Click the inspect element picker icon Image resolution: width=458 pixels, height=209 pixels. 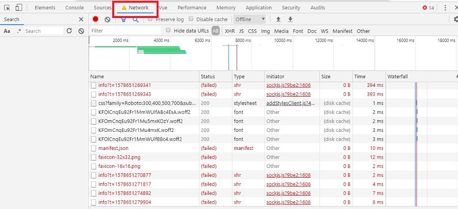[x=7, y=8]
